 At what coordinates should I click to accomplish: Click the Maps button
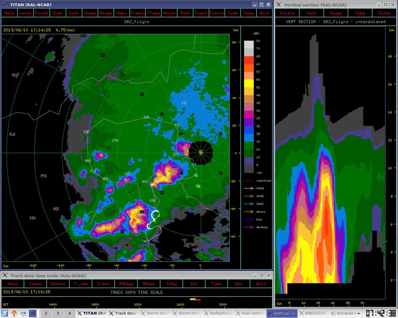tap(122, 13)
